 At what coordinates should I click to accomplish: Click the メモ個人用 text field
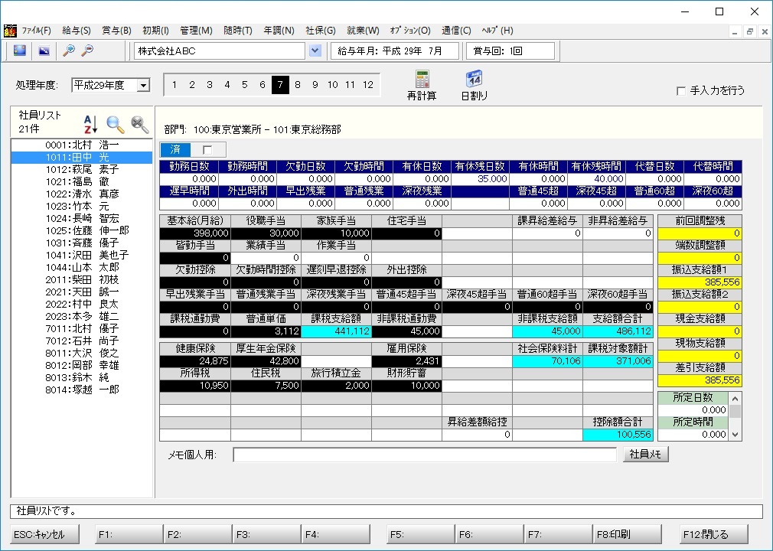[x=425, y=455]
